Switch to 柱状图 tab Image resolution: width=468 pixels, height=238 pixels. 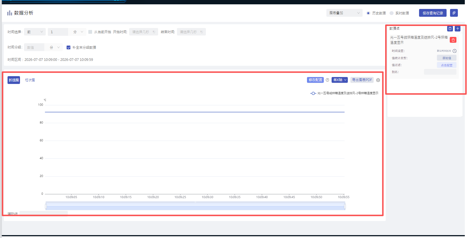point(30,80)
